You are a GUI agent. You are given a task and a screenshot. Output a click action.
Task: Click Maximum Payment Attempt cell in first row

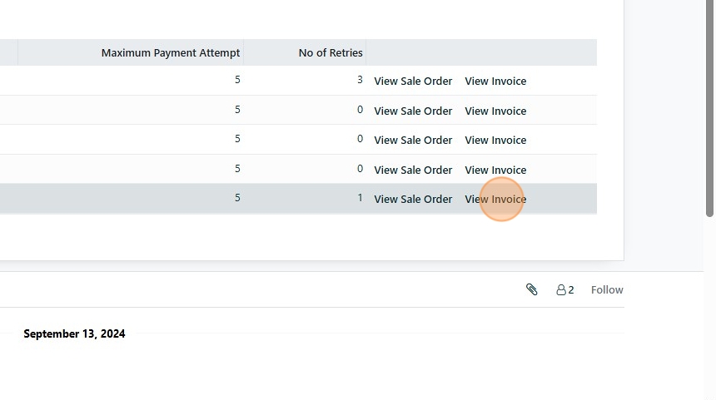click(237, 81)
